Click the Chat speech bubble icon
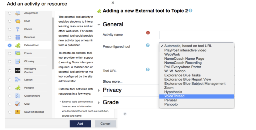This screenshot has width=256, height=130. pos(18,21)
